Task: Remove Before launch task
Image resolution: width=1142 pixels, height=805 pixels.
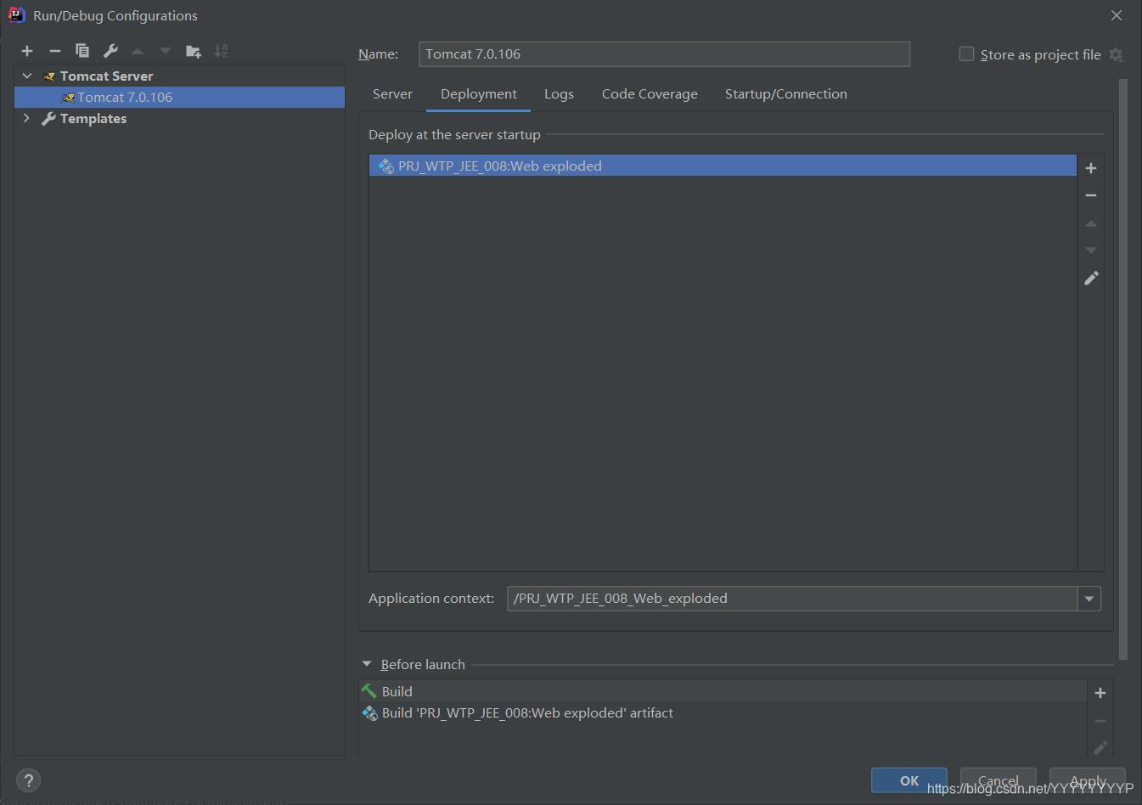Action: point(1100,721)
